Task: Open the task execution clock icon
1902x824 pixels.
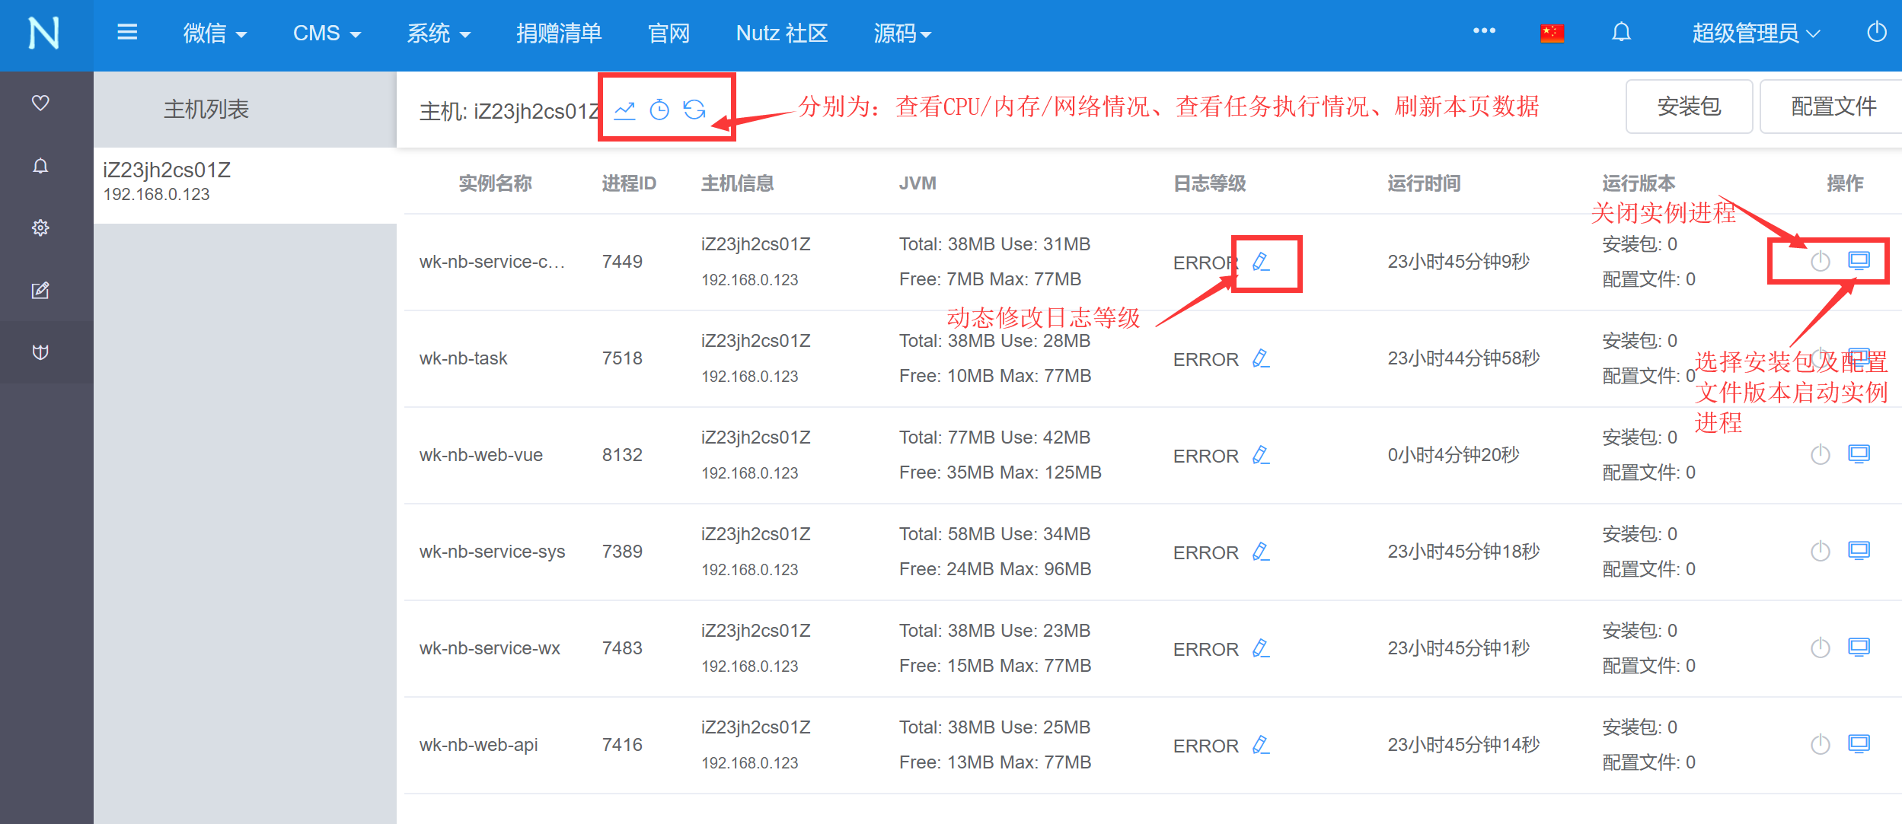Action: pos(659,110)
